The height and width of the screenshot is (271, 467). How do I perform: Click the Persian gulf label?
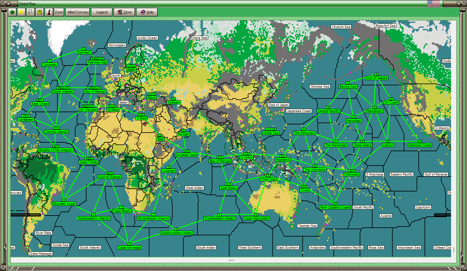click(183, 134)
